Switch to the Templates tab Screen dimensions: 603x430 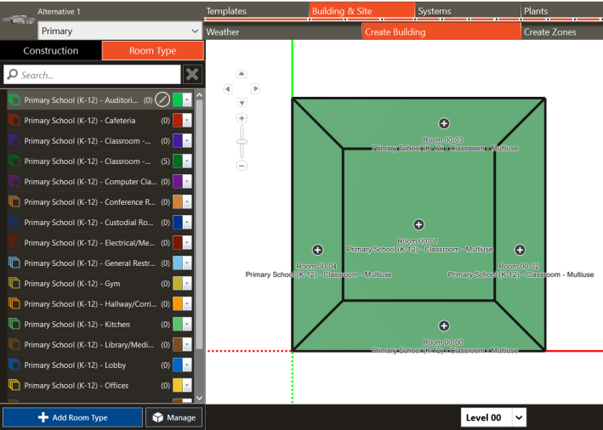(256, 11)
